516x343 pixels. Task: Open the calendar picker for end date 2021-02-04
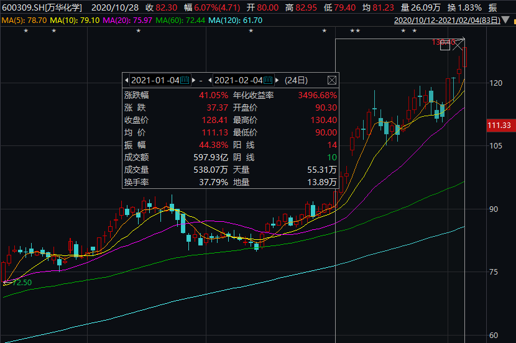pos(268,80)
